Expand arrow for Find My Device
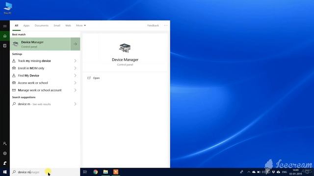The width and height of the screenshot is (314, 176). tap(75, 76)
